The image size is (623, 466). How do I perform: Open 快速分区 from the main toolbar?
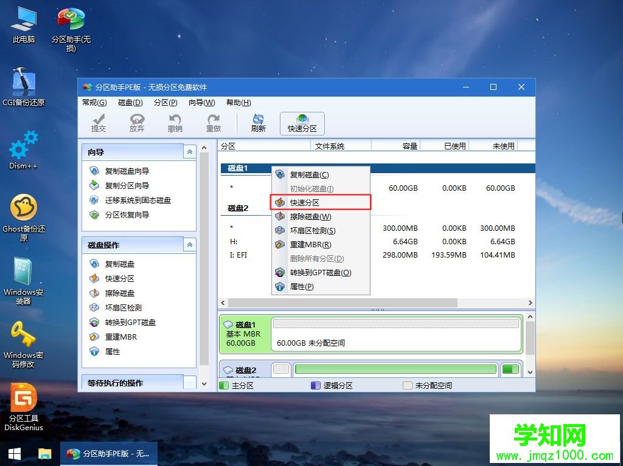[x=302, y=123]
